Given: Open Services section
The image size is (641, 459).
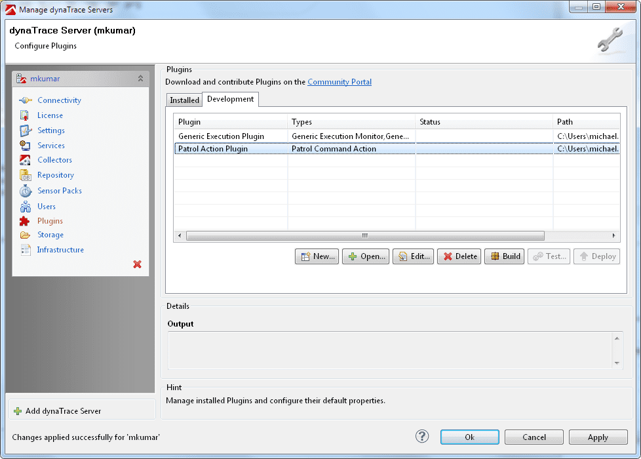Looking at the screenshot, I should coord(51,145).
